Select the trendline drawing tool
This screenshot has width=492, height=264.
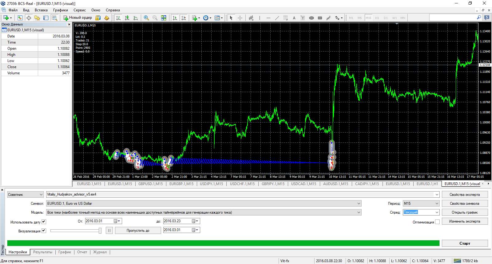click(x=277, y=18)
